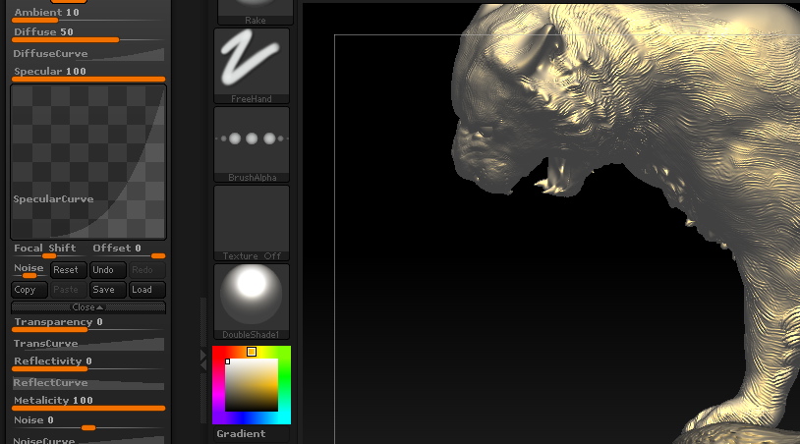Image resolution: width=800 pixels, height=444 pixels.
Task: Adjust the curve Offset slider
Action: [x=128, y=250]
